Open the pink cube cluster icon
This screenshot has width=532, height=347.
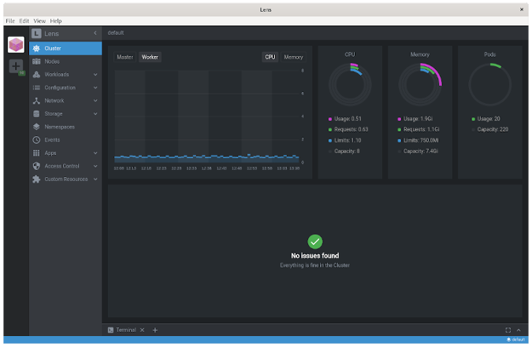(x=16, y=45)
